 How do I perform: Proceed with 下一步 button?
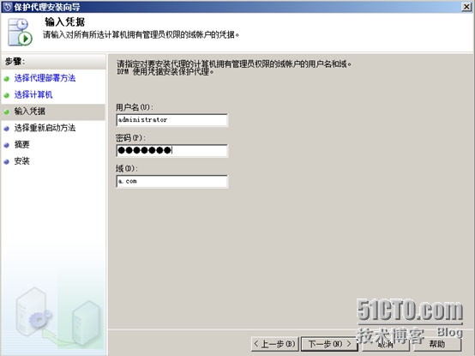[329, 344]
